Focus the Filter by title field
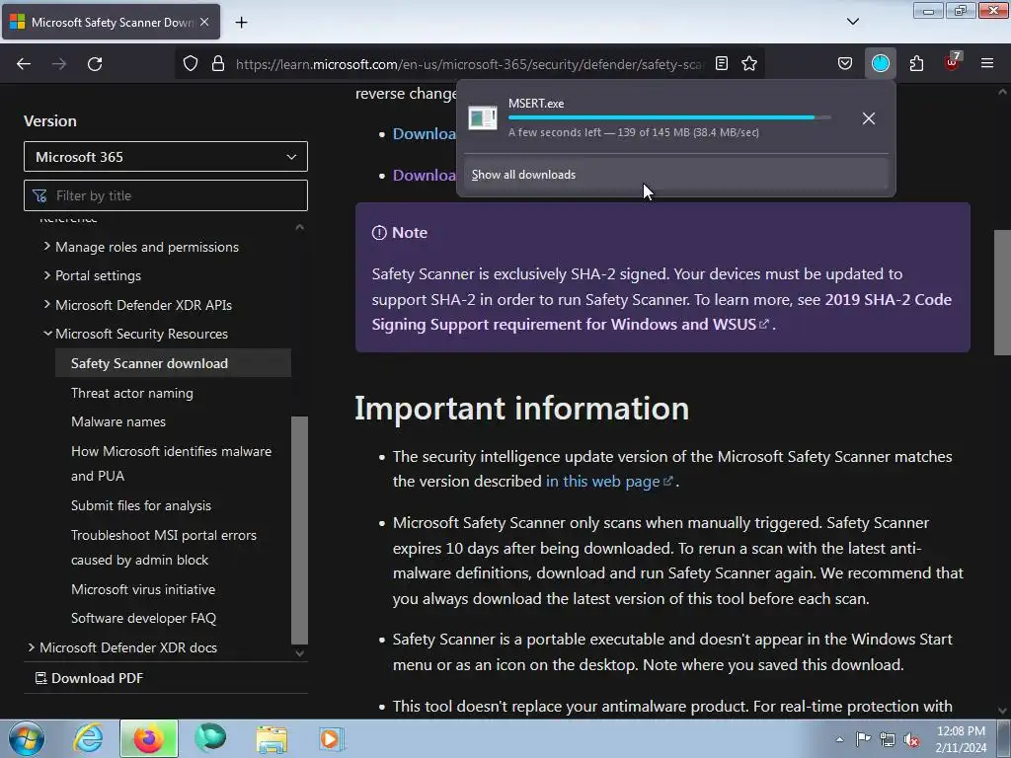 (x=166, y=195)
